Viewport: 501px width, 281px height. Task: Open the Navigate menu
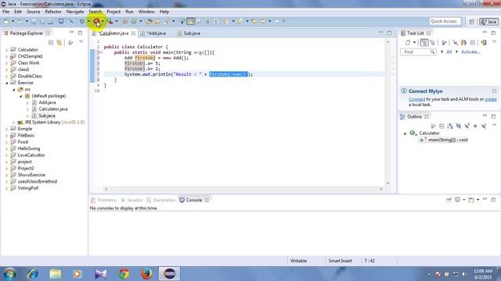(x=75, y=12)
